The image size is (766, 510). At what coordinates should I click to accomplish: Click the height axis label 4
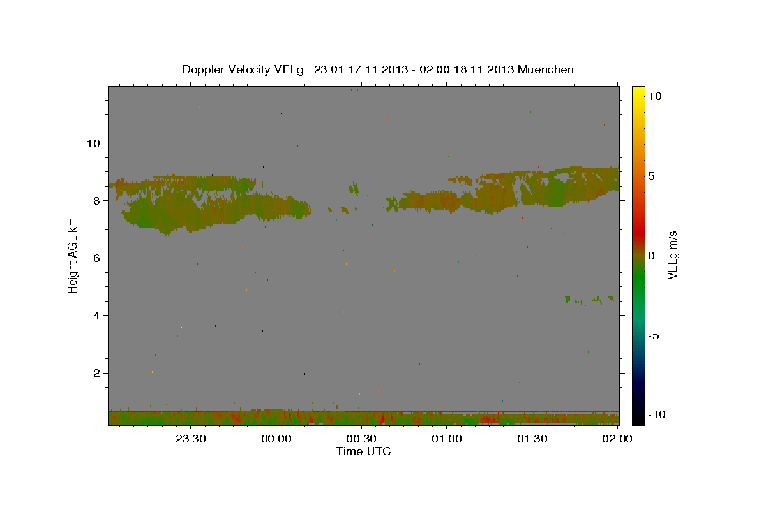tap(97, 315)
